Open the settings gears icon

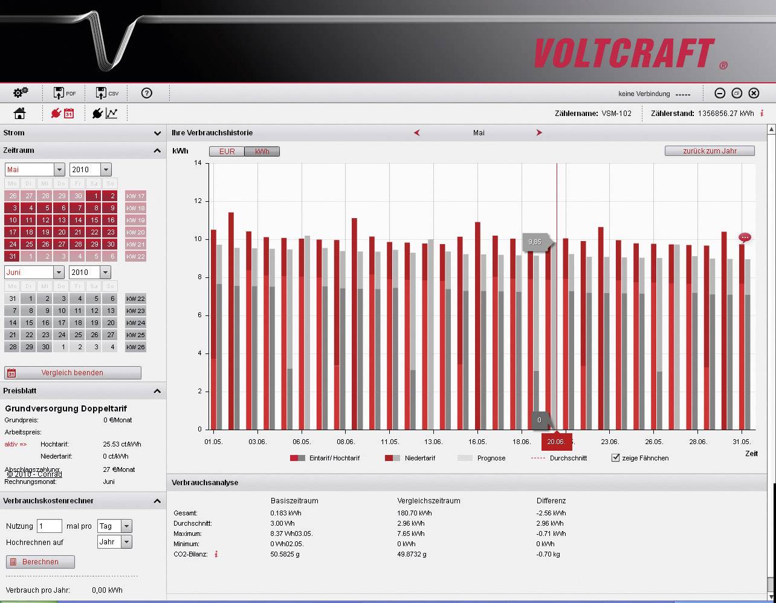click(x=21, y=92)
